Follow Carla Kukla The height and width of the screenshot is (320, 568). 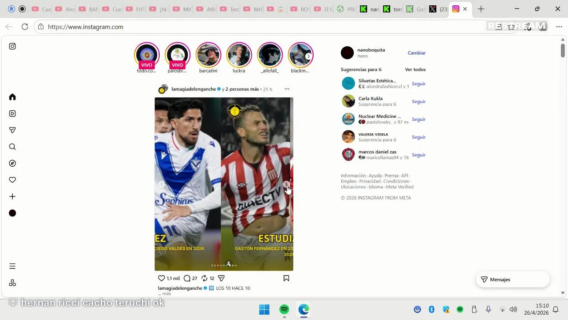418,101
